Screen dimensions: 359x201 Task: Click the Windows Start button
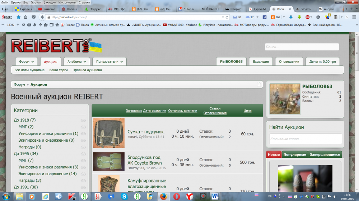point(6,196)
